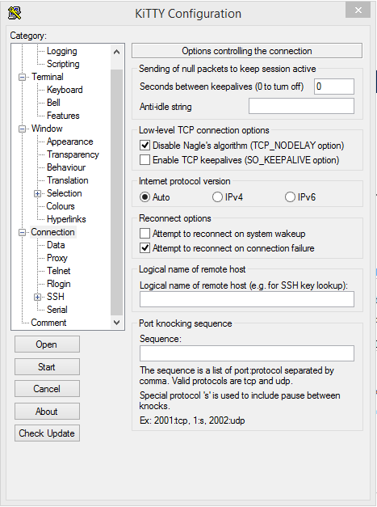Select the Colours category
This screenshot has height=507, width=377.
click(61, 206)
